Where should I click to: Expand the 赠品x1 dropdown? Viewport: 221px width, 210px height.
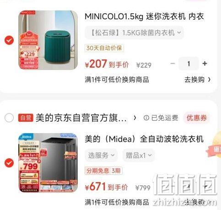pos(139,156)
